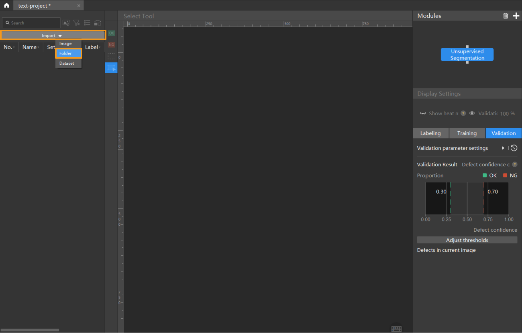This screenshot has width=522, height=333.
Task: Choose Image from the Import menu
Action: [x=68, y=43]
